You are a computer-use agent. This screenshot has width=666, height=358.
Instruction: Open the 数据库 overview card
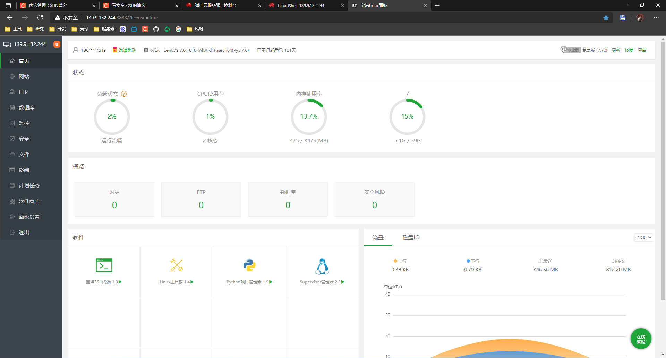(x=288, y=199)
